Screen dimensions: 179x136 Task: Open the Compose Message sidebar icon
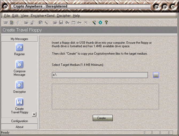coord(20,64)
